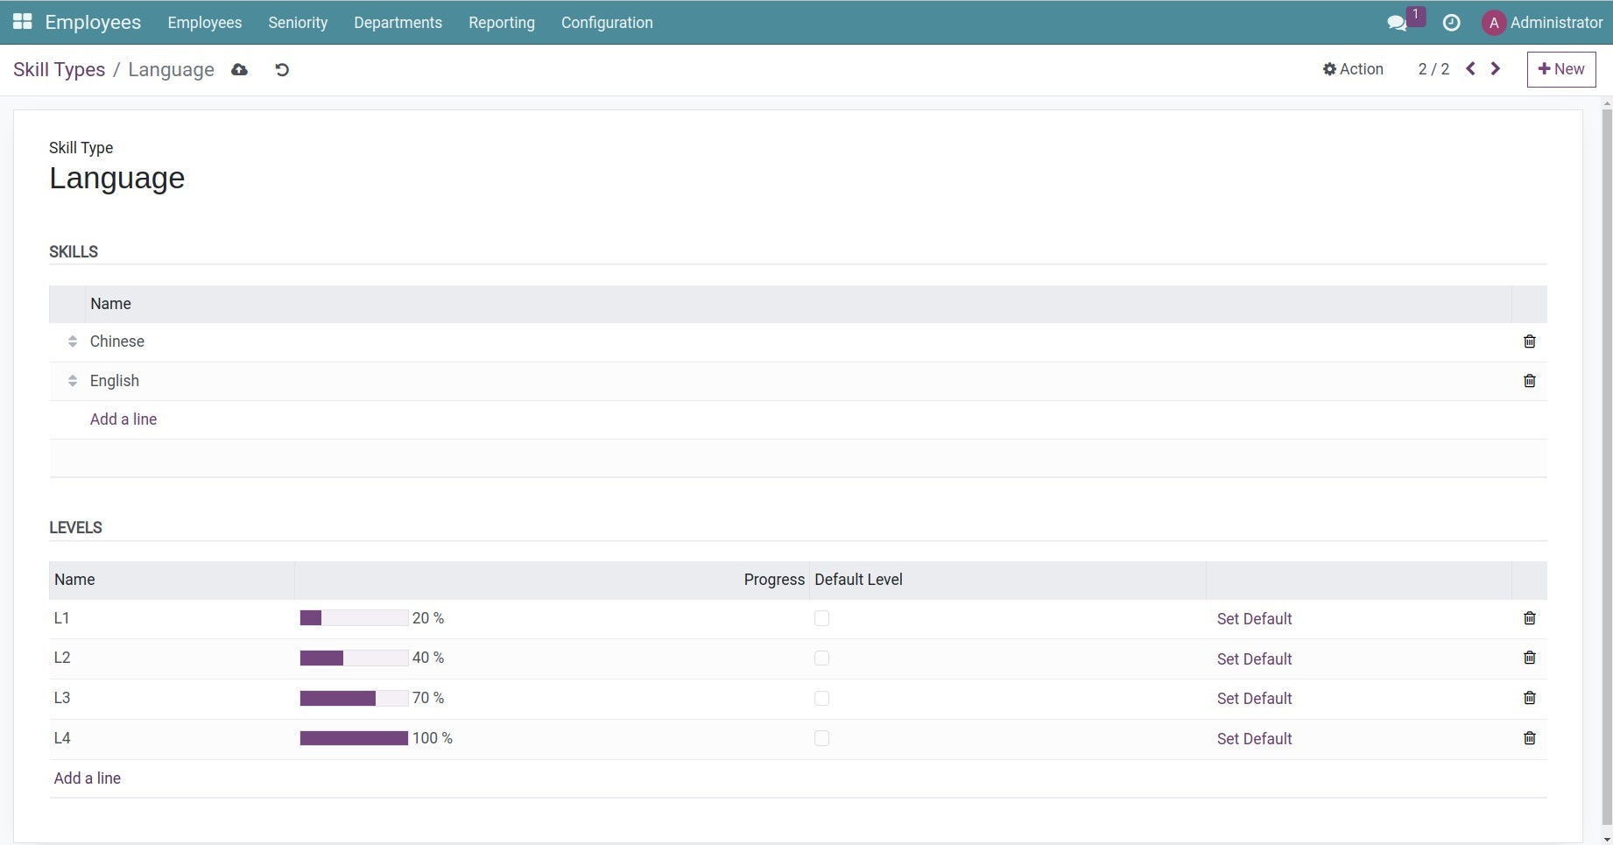Toggle Default Level checkbox for L2

tap(821, 658)
